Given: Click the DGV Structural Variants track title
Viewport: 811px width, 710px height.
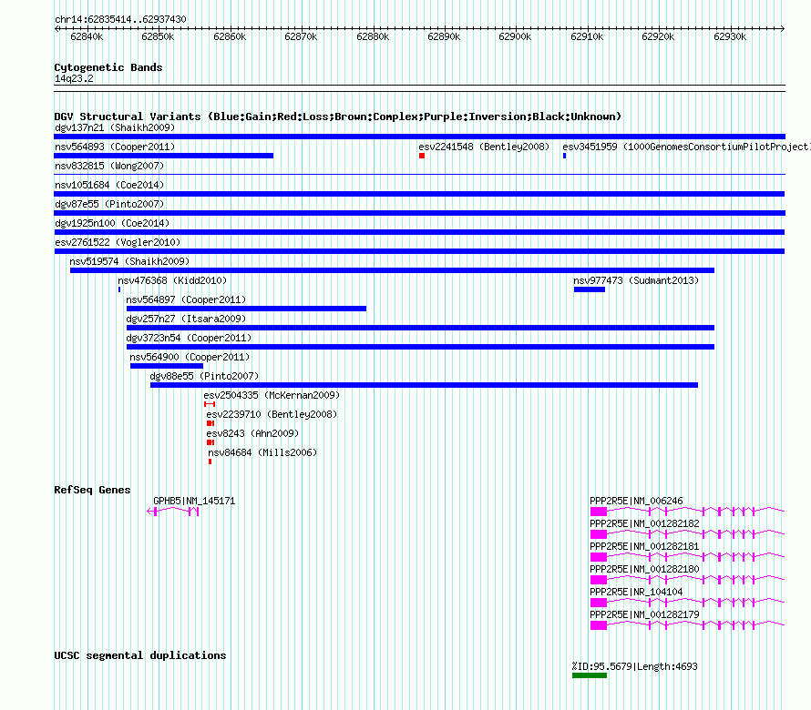Looking at the screenshot, I should tap(338, 117).
